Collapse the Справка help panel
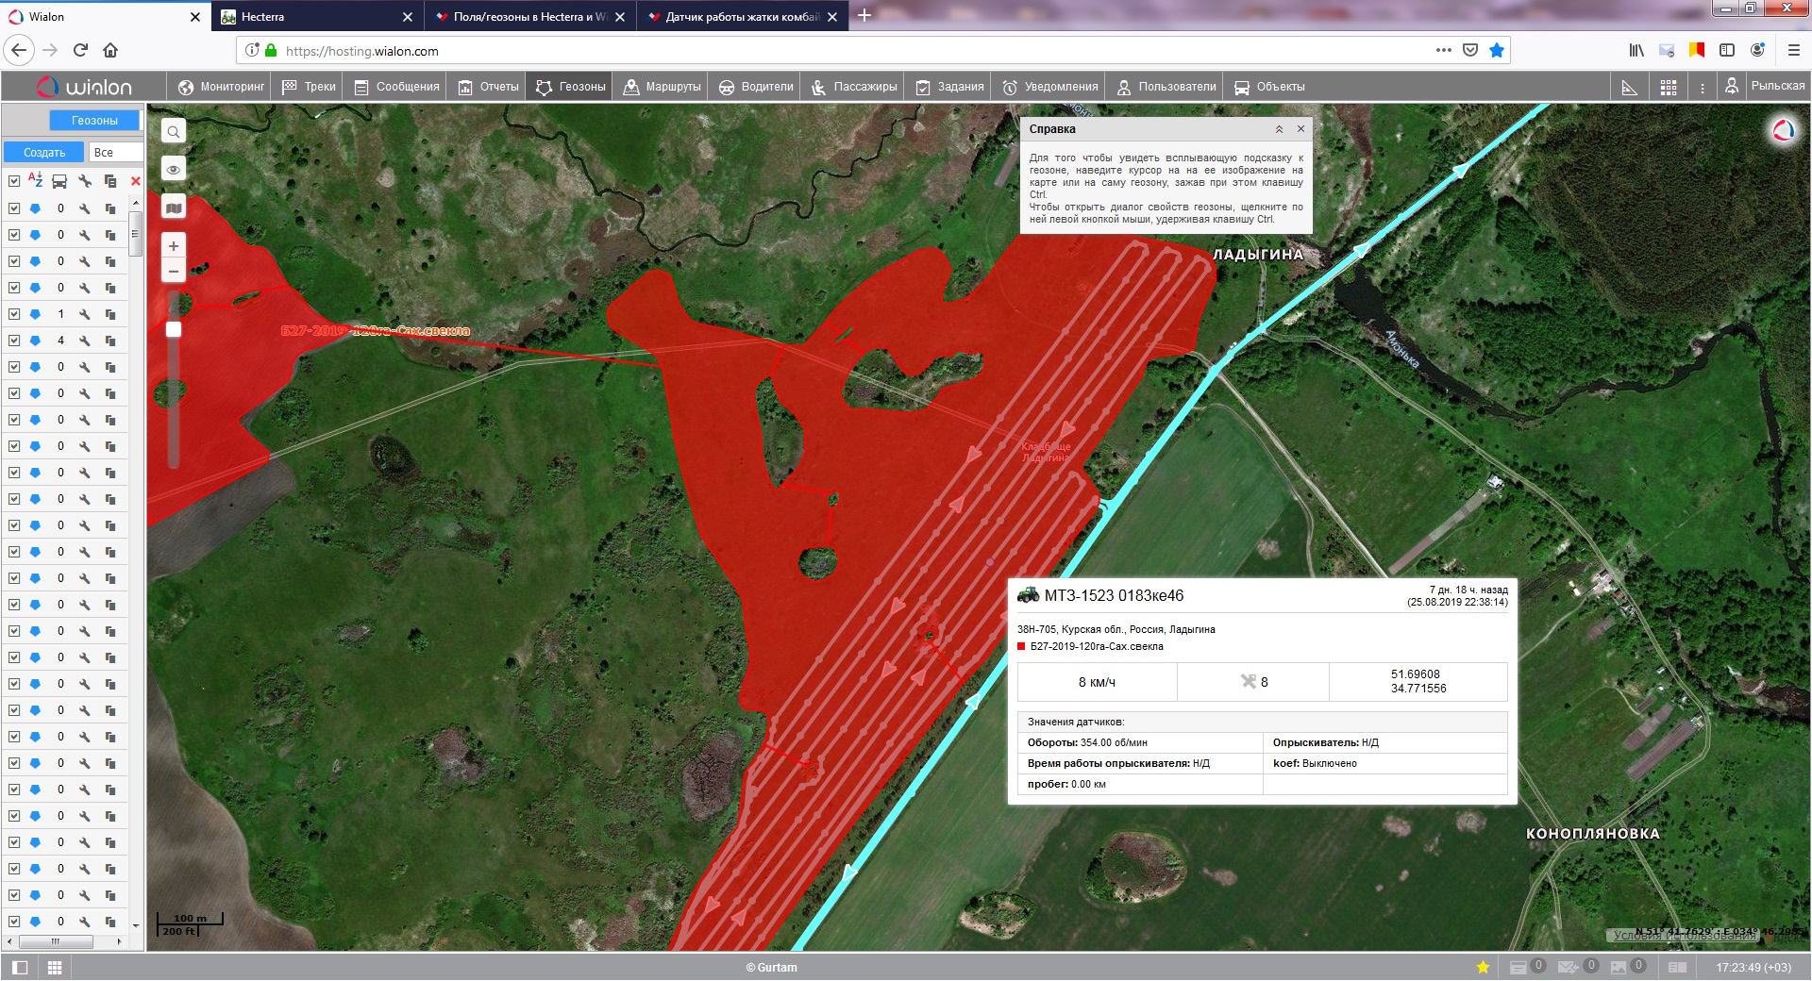The image size is (1812, 981). tap(1279, 129)
